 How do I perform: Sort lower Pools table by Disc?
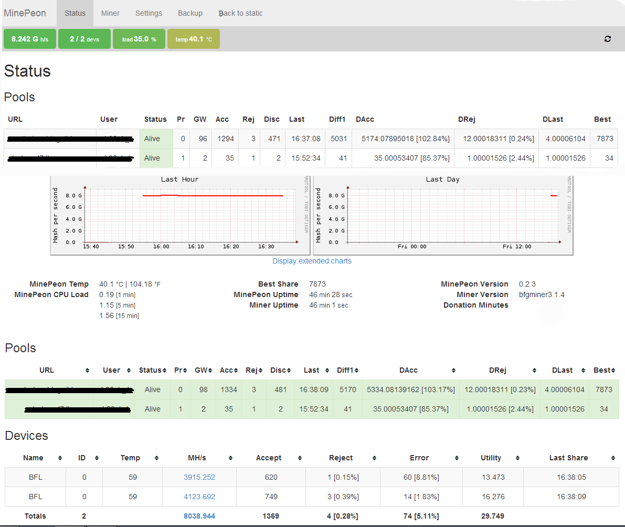click(280, 371)
